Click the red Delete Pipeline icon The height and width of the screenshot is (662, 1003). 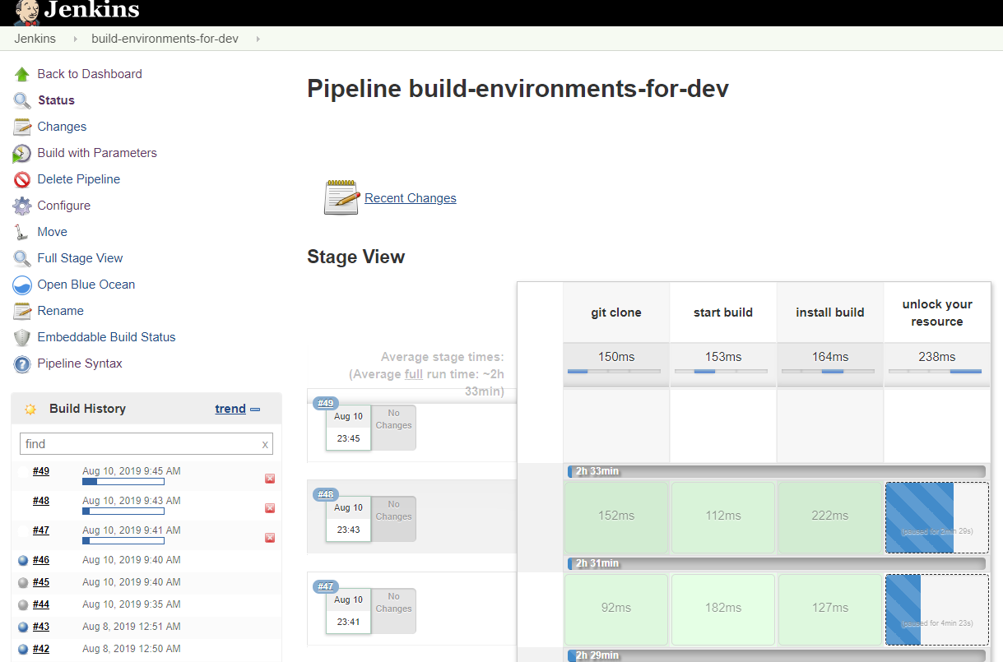point(22,179)
